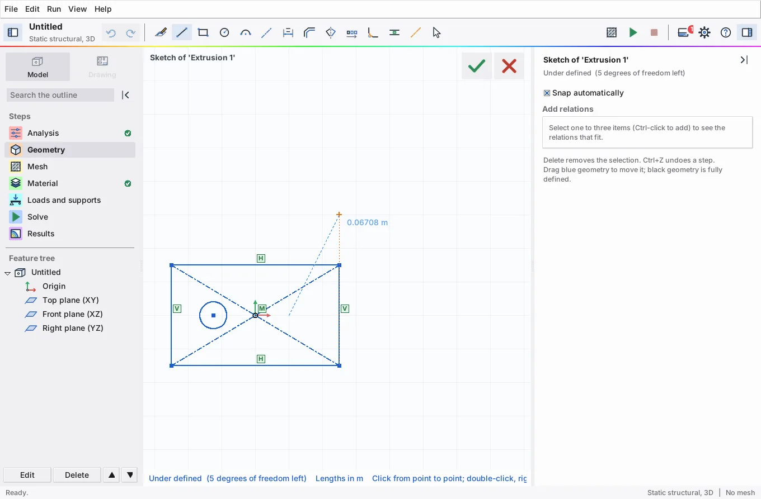The width and height of the screenshot is (761, 499).
Task: Run the analysis with green play
Action: pos(633,32)
